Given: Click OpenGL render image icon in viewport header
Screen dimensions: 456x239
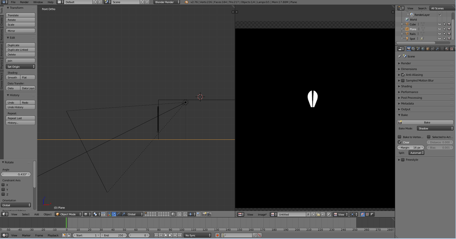Looking at the screenshot, I should pos(204,215).
